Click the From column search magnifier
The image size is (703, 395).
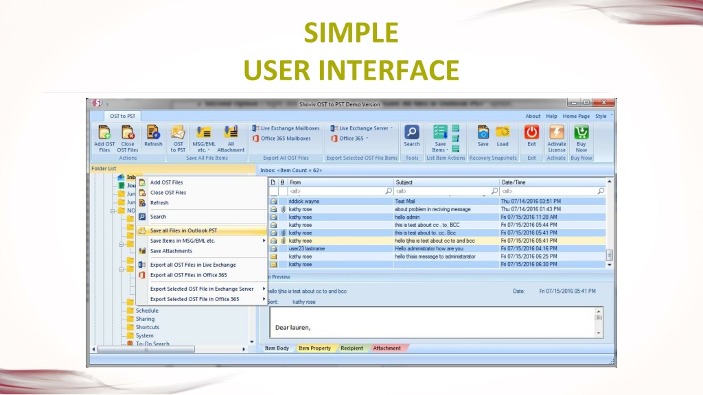(x=389, y=191)
